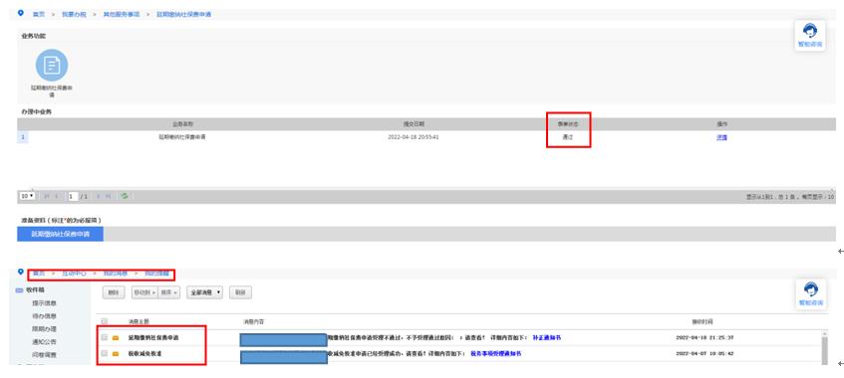Open the 延期缴纳社保费申请 document icon

pos(52,65)
